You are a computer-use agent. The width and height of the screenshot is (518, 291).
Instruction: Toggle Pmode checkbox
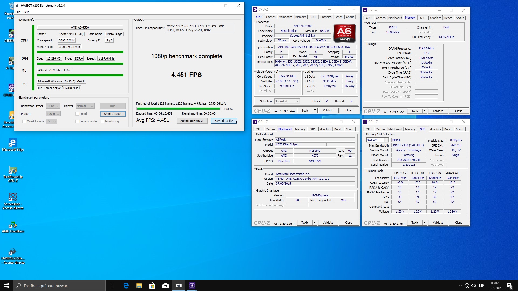[x=77, y=114]
